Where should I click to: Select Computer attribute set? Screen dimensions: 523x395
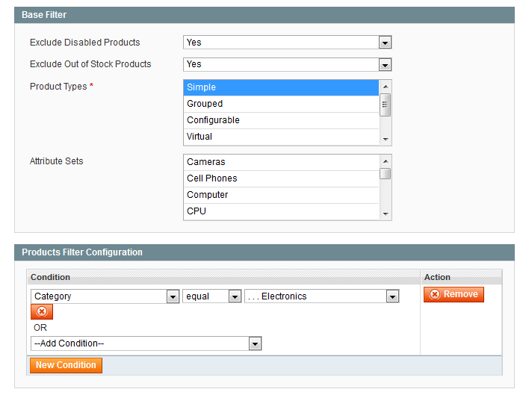coord(280,195)
